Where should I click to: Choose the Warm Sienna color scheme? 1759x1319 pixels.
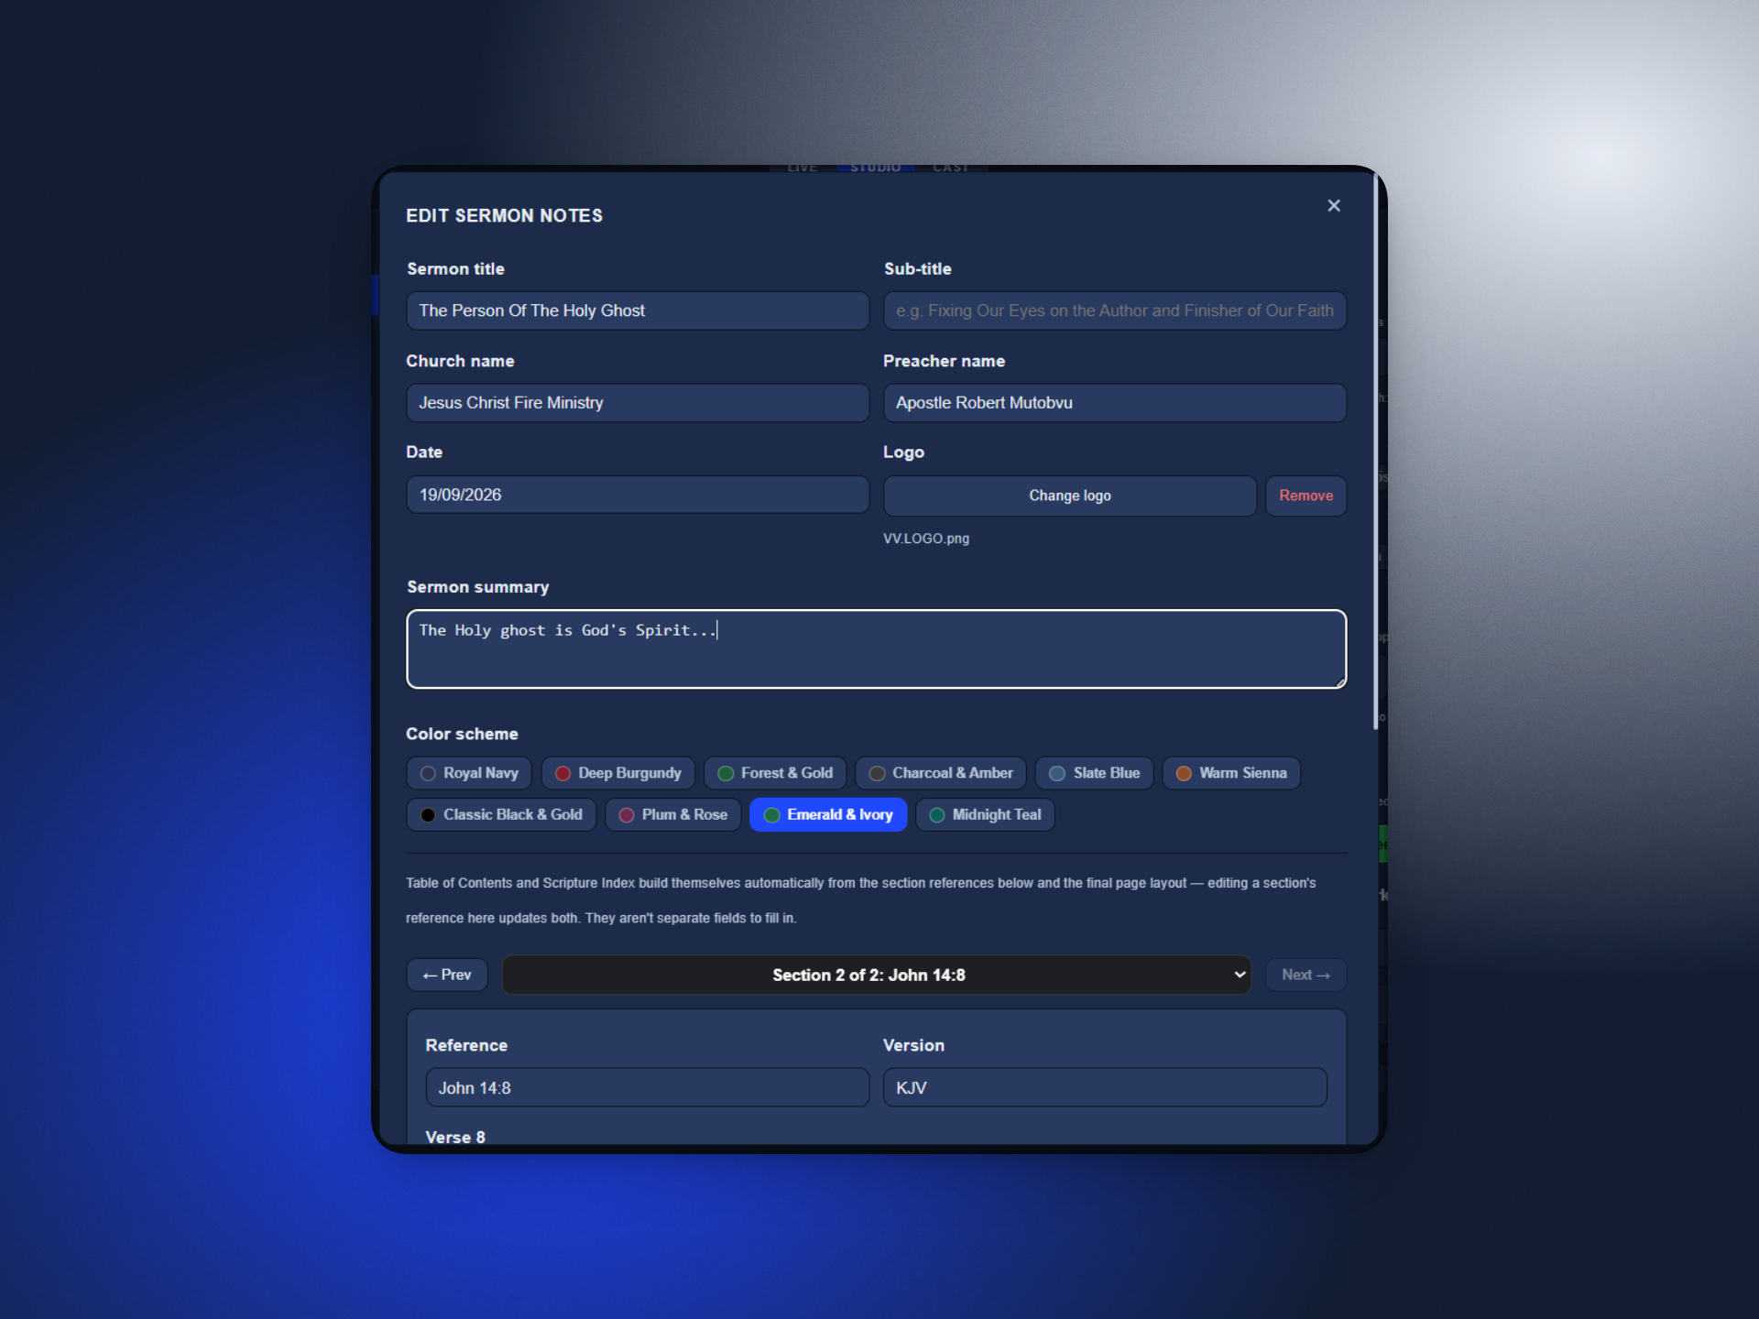(x=1231, y=773)
